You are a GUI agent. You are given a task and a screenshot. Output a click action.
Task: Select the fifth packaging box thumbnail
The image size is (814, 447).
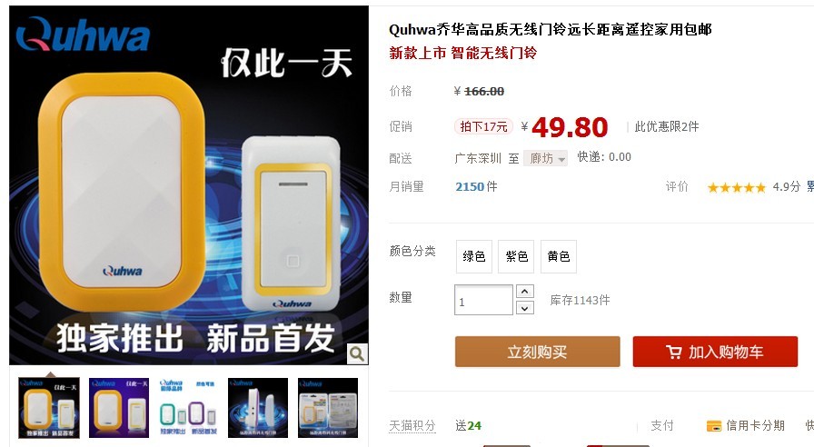pos(328,408)
